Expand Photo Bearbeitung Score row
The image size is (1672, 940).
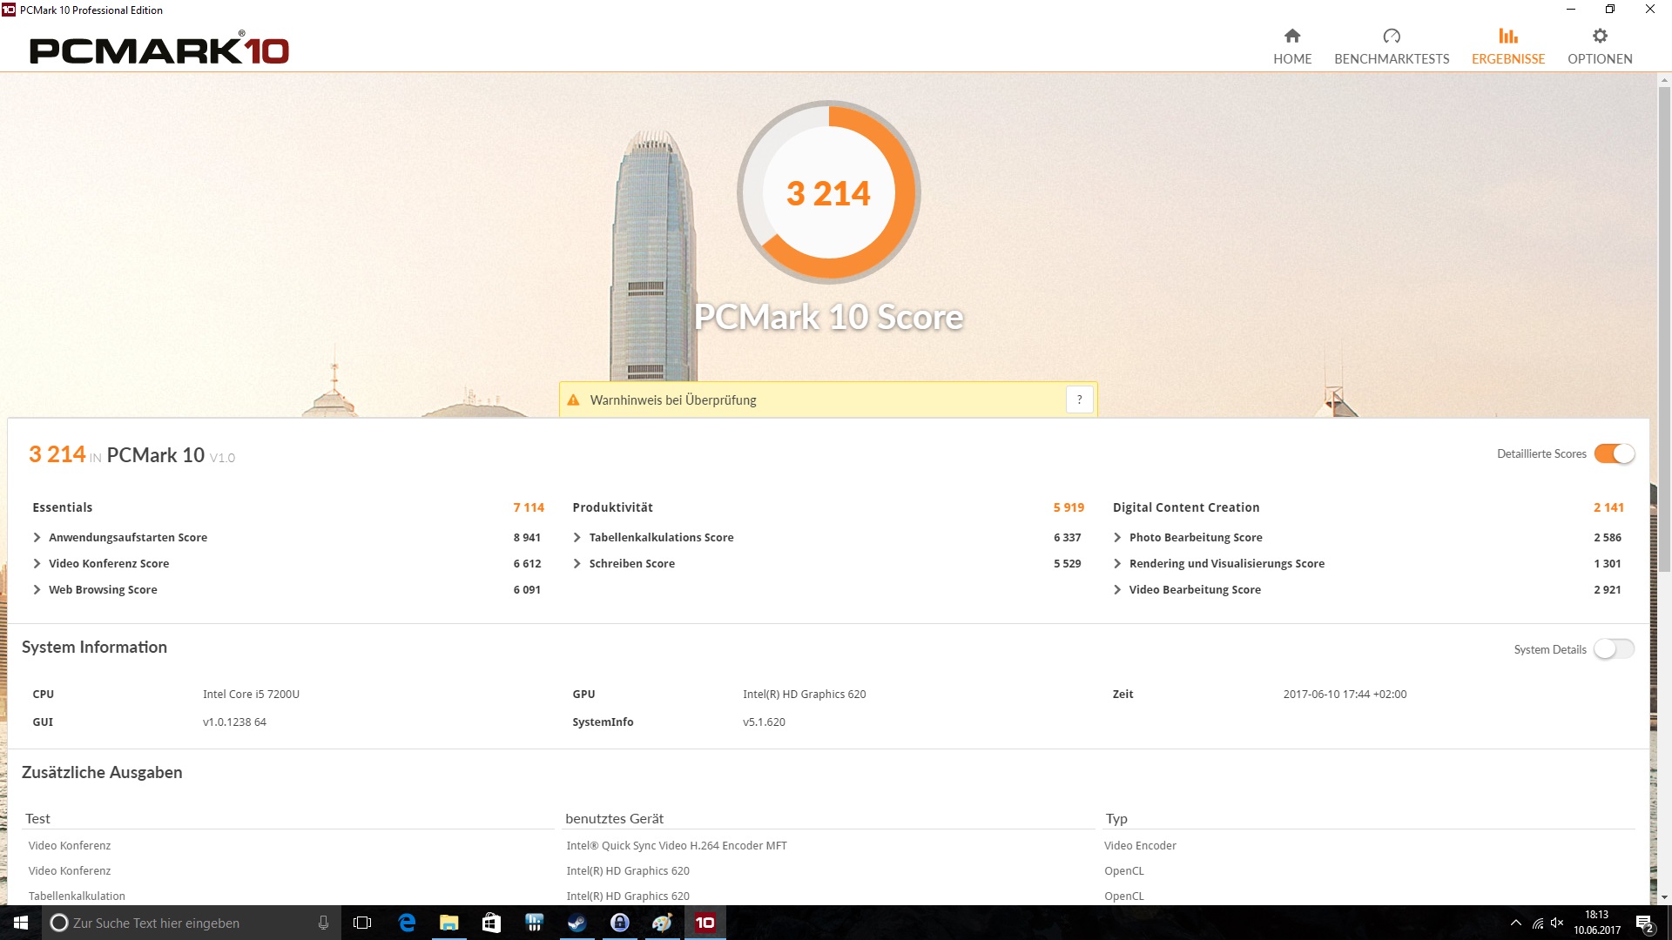[1117, 538]
